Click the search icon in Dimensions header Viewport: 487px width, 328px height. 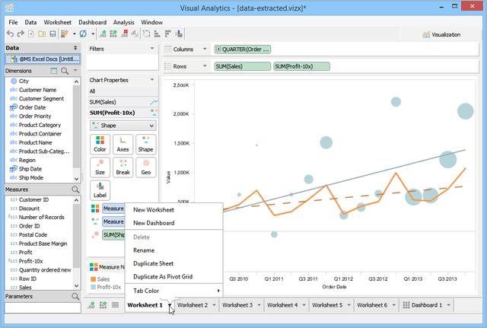click(65, 71)
